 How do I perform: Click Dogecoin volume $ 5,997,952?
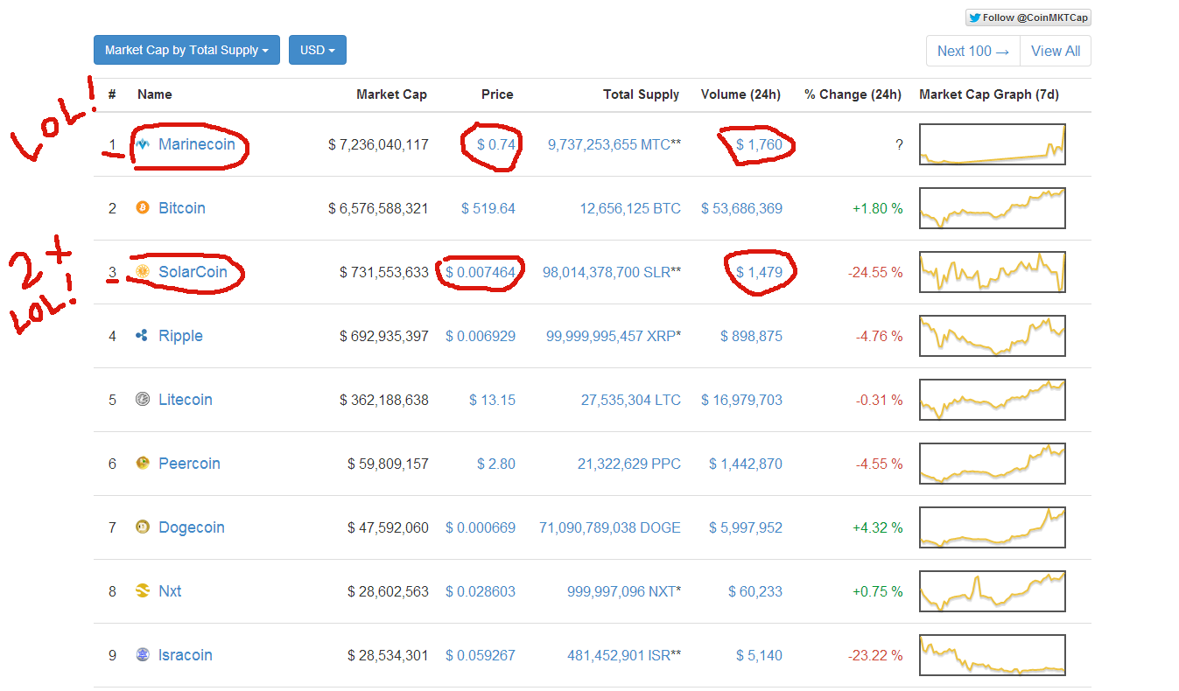747,527
